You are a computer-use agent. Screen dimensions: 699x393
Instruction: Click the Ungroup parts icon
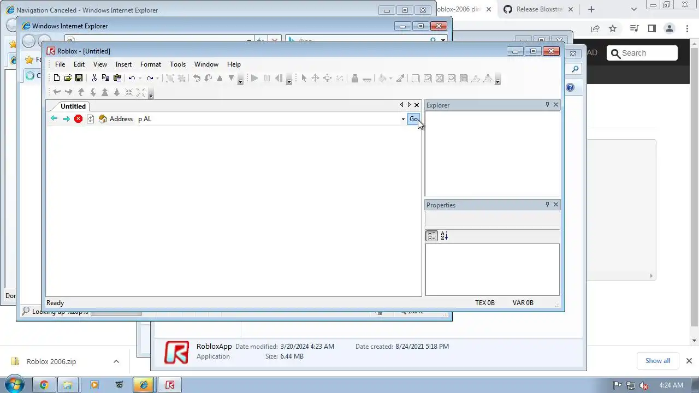[x=182, y=78]
